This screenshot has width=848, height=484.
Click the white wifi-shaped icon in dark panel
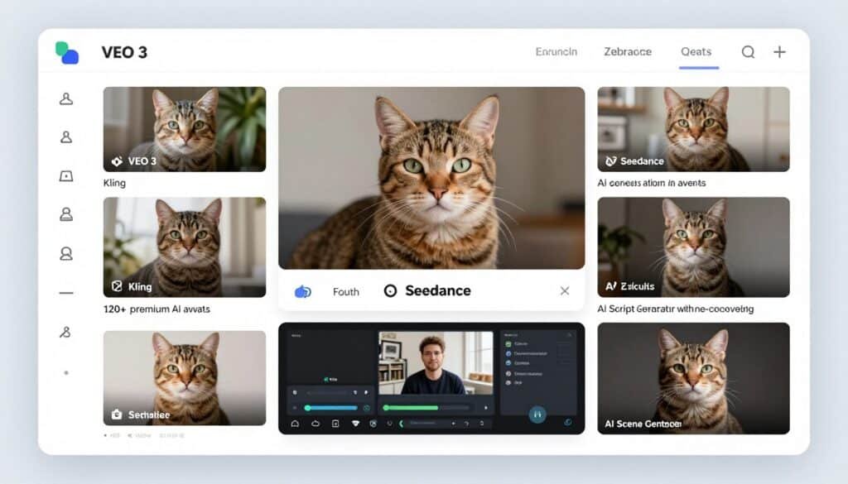pos(355,424)
